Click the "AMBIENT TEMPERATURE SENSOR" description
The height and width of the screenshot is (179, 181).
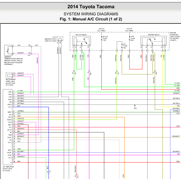13,61
